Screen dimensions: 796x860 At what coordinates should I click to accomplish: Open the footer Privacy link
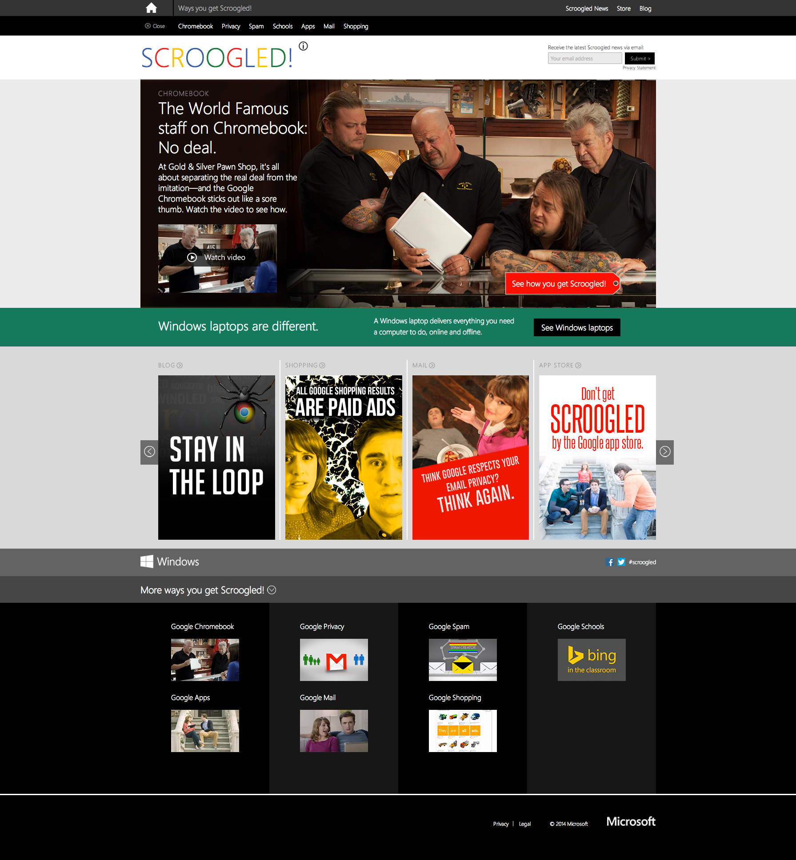point(501,824)
